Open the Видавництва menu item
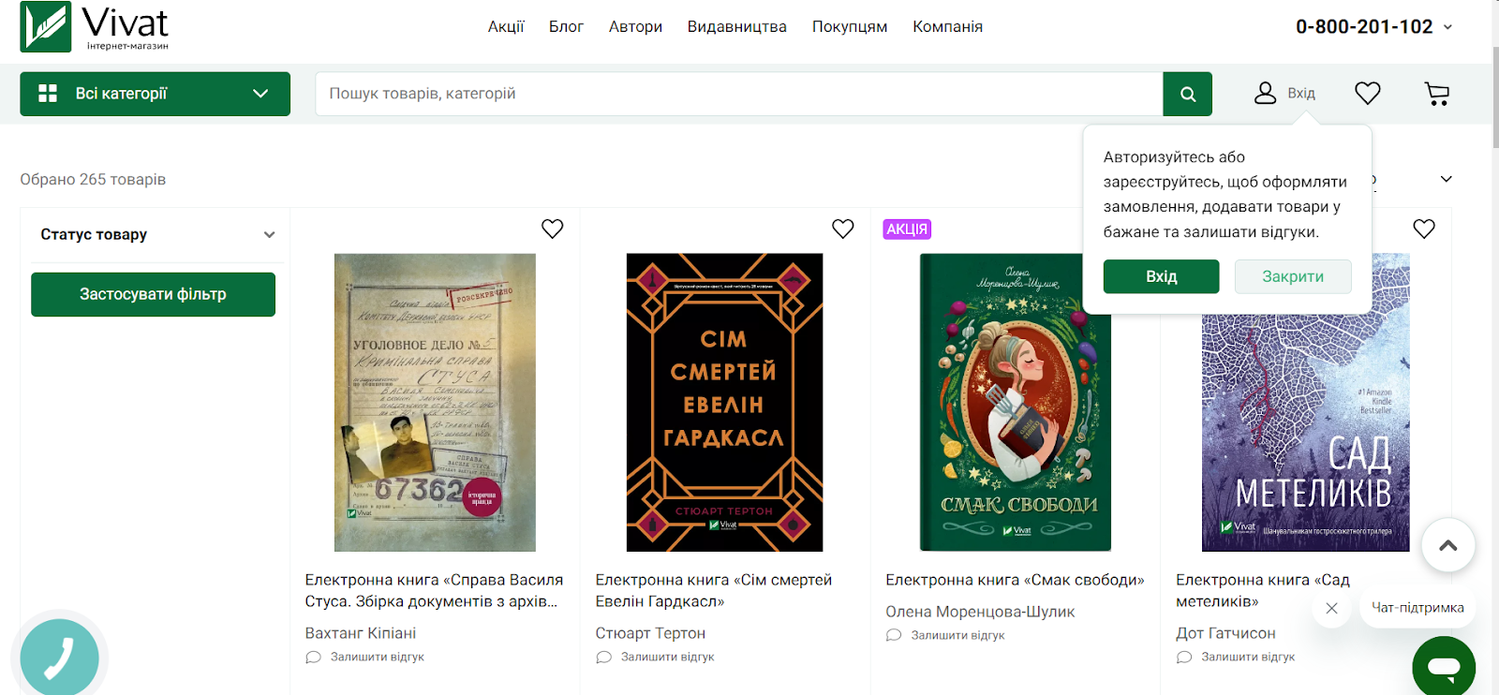 coord(737,26)
